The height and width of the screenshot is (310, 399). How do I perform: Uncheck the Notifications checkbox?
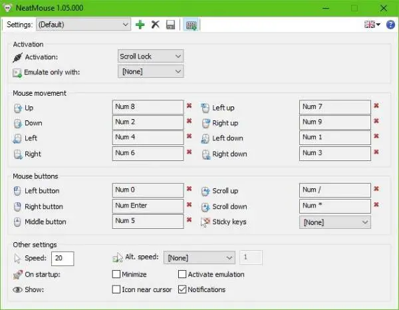pos(182,289)
